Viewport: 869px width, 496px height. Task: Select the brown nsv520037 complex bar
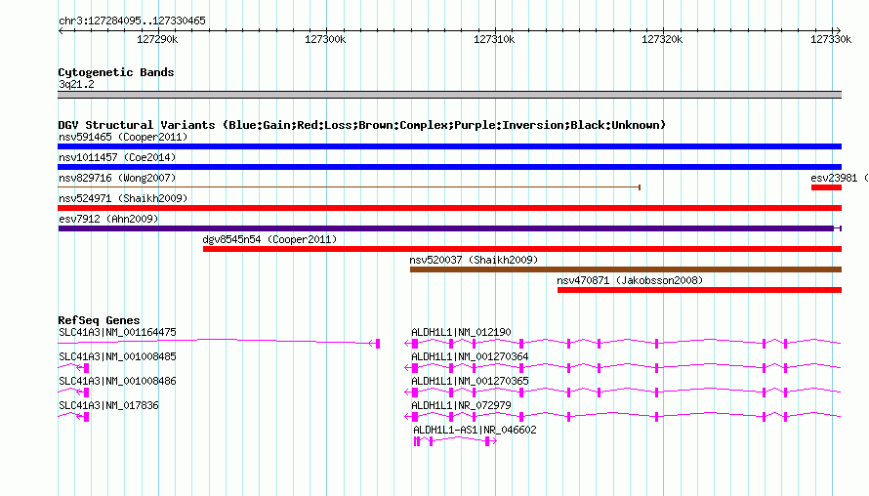click(x=626, y=269)
